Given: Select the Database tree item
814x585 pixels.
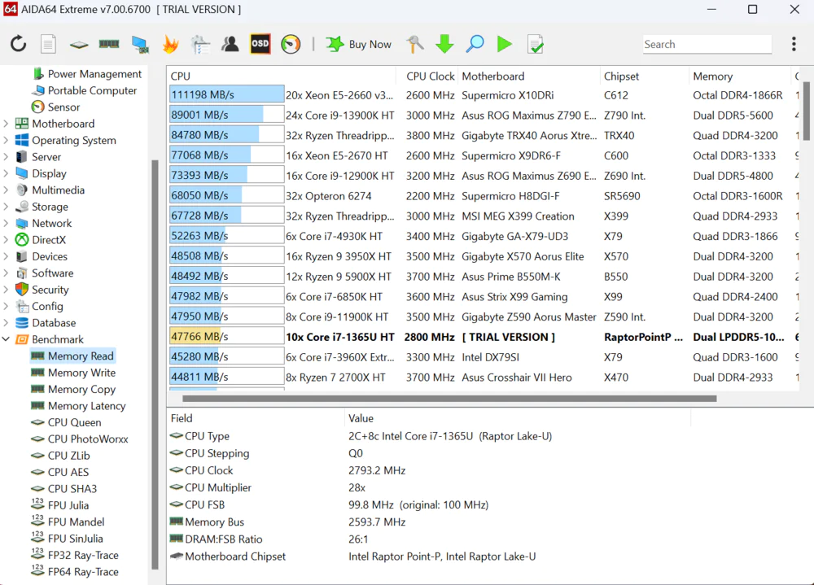Looking at the screenshot, I should [46, 323].
